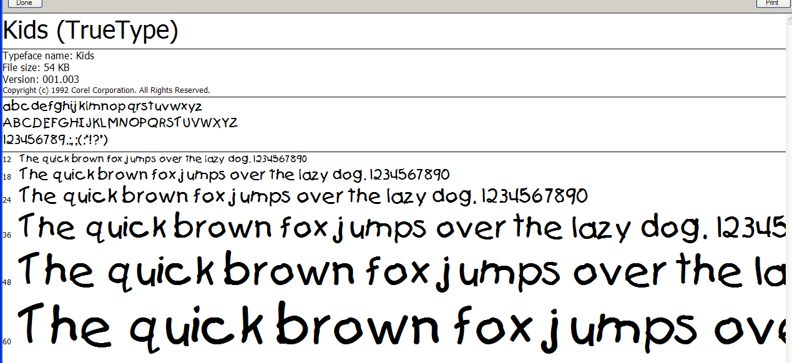The height and width of the screenshot is (363, 792).
Task: Click the "Typeface name: Kids" line
Action: pyautogui.click(x=49, y=56)
